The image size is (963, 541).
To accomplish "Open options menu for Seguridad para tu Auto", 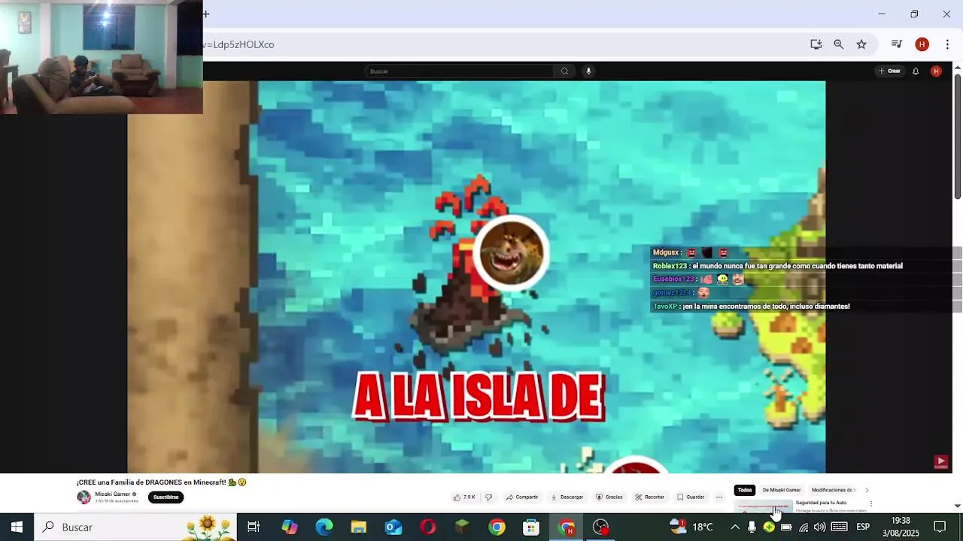I will (x=871, y=503).
